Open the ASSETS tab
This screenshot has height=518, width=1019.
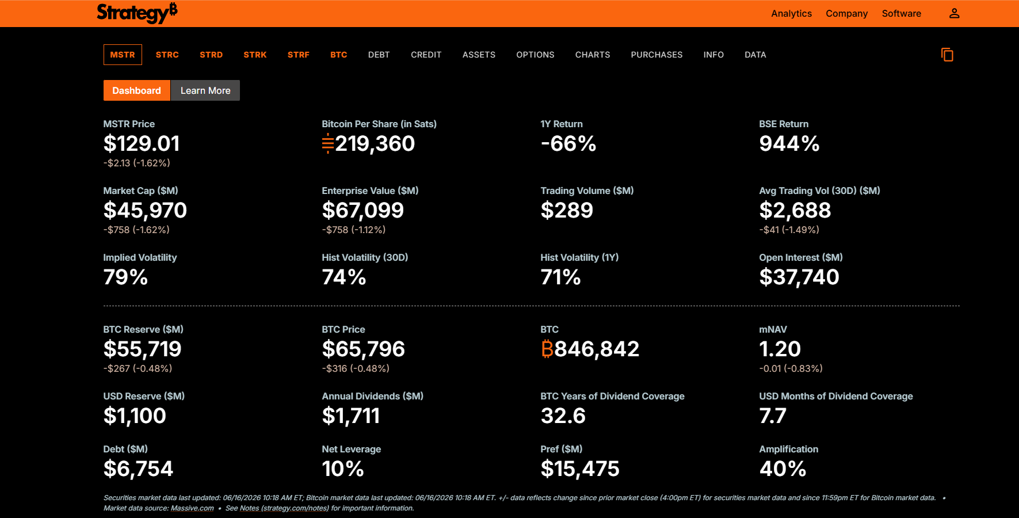pyautogui.click(x=479, y=55)
